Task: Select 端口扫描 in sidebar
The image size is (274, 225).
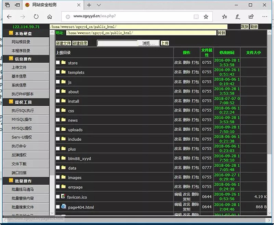Action: (26, 173)
